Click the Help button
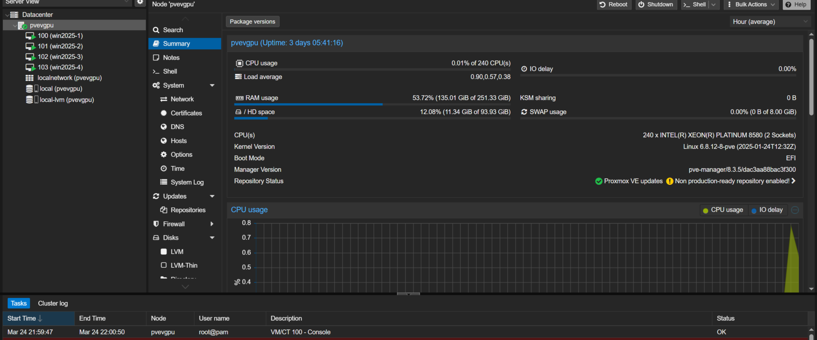Image resolution: width=817 pixels, height=340 pixels. tap(796, 5)
